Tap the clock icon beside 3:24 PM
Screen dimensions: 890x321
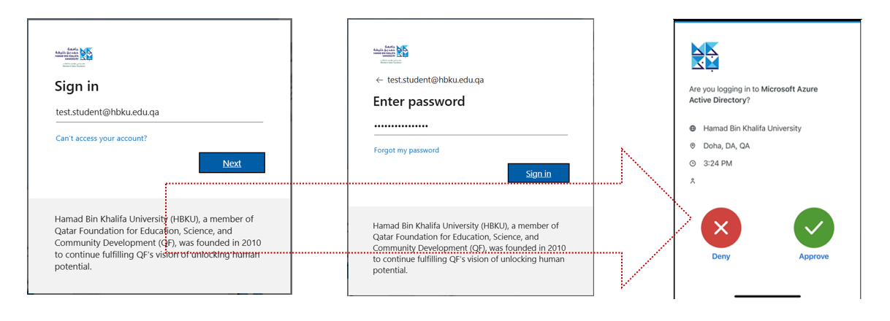click(693, 163)
